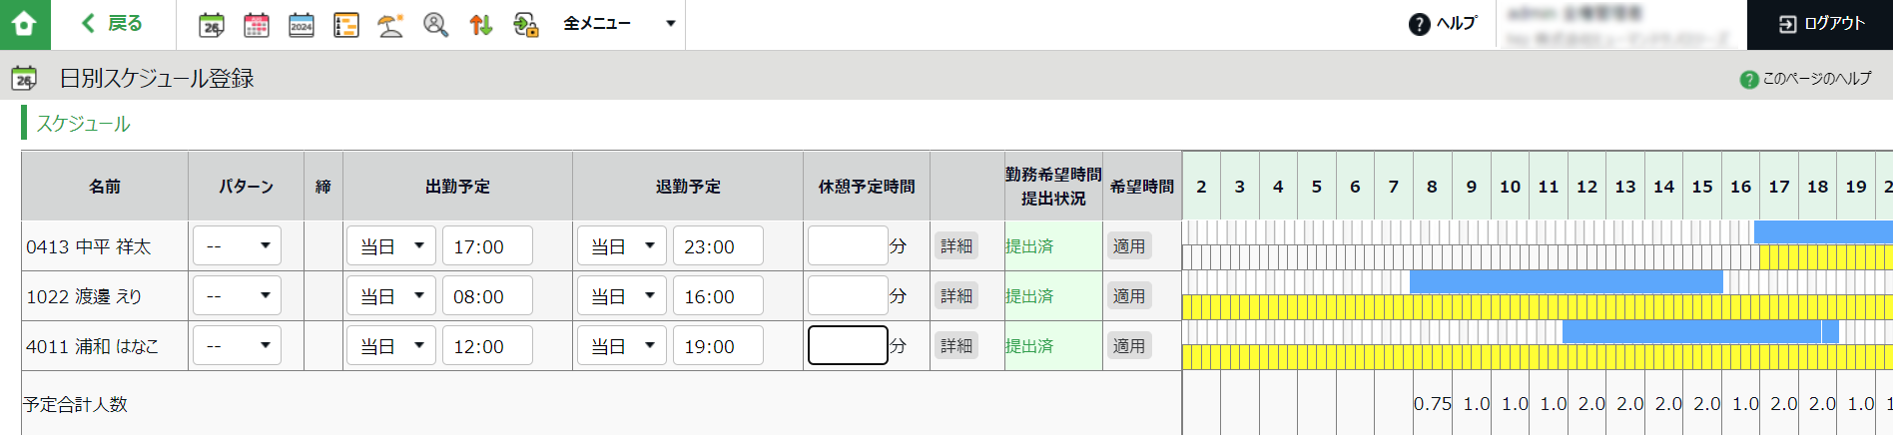This screenshot has height=435, width=1893.
Task: Open the 2024 yearly calendar icon
Action: 302,25
